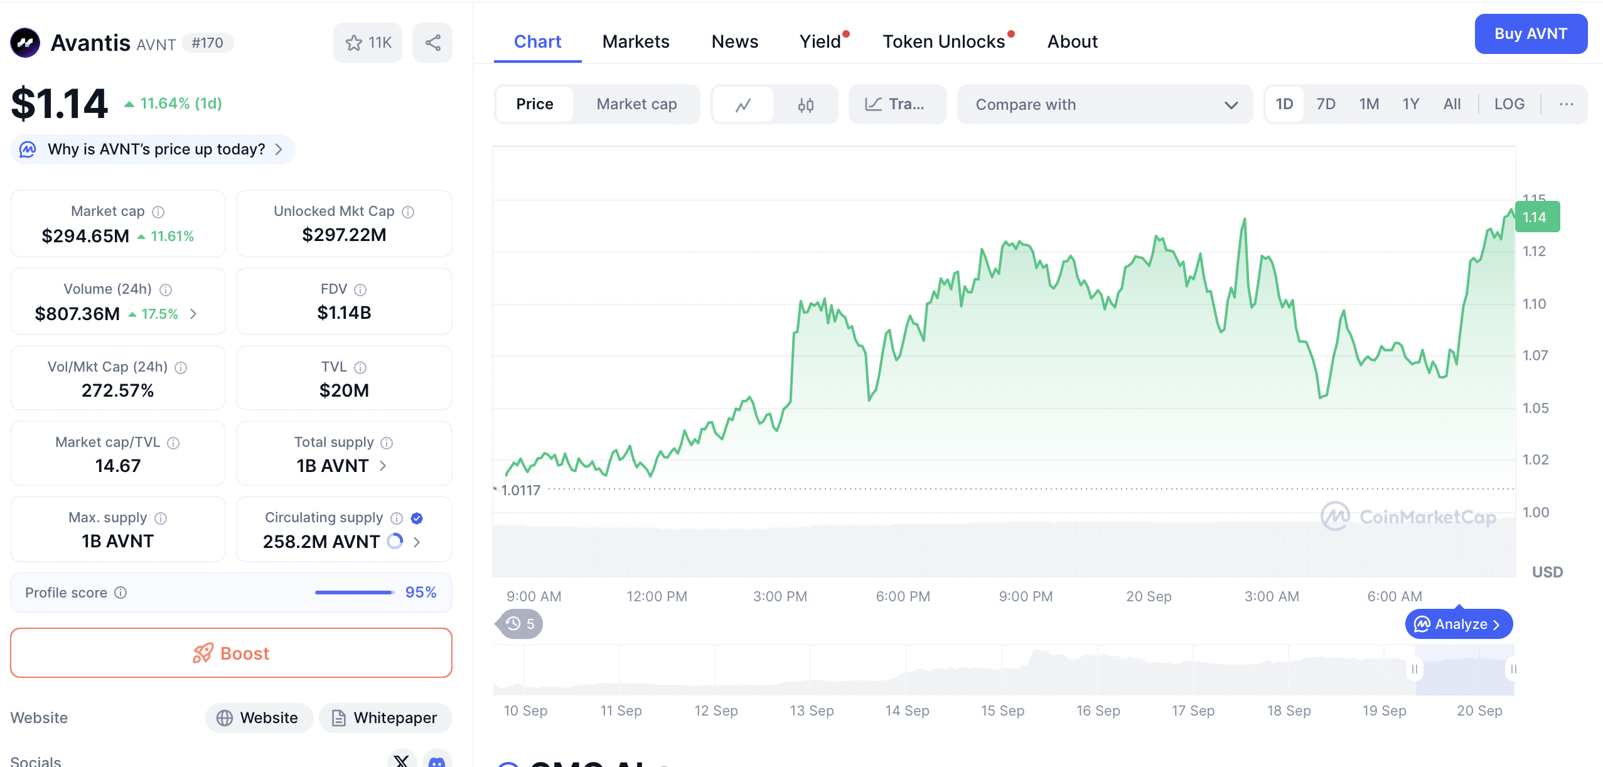
Task: Click the share icon button
Action: (432, 43)
